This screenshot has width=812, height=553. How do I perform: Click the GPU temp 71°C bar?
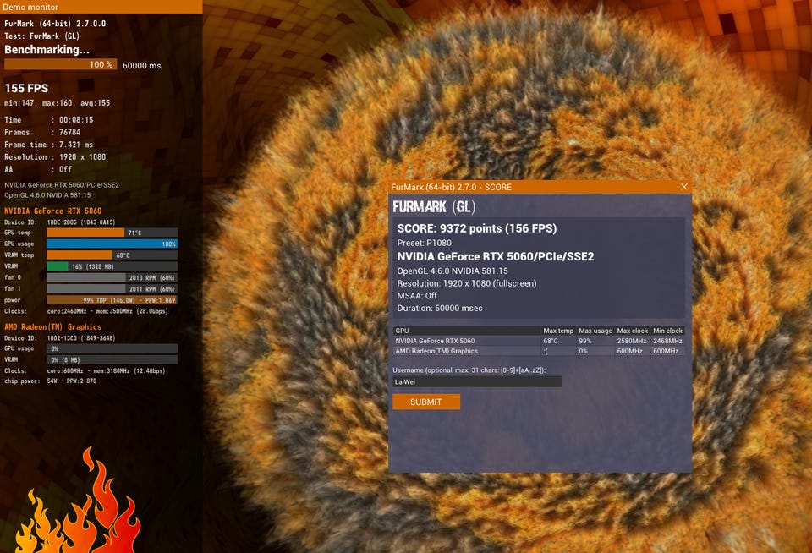(x=112, y=233)
